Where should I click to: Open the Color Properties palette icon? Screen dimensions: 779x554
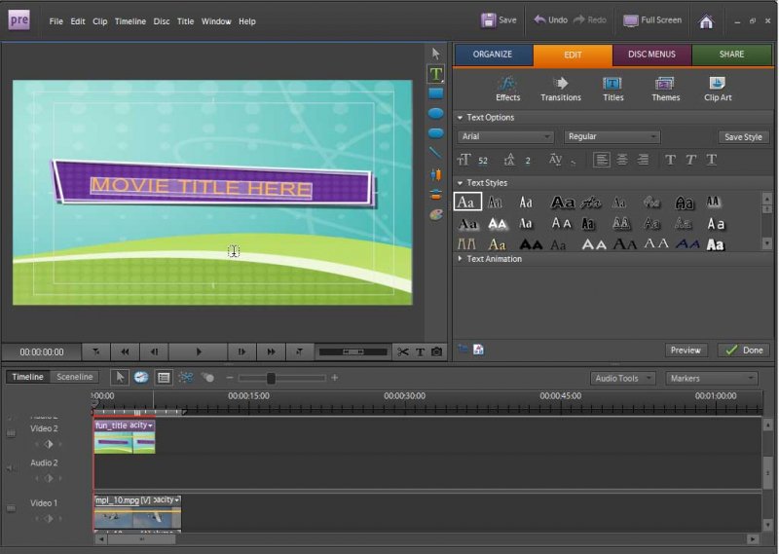tap(435, 213)
